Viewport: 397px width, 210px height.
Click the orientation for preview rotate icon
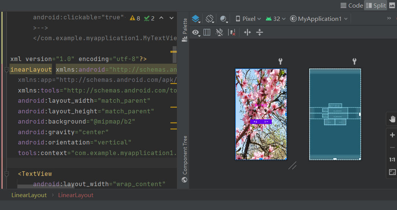point(210,19)
